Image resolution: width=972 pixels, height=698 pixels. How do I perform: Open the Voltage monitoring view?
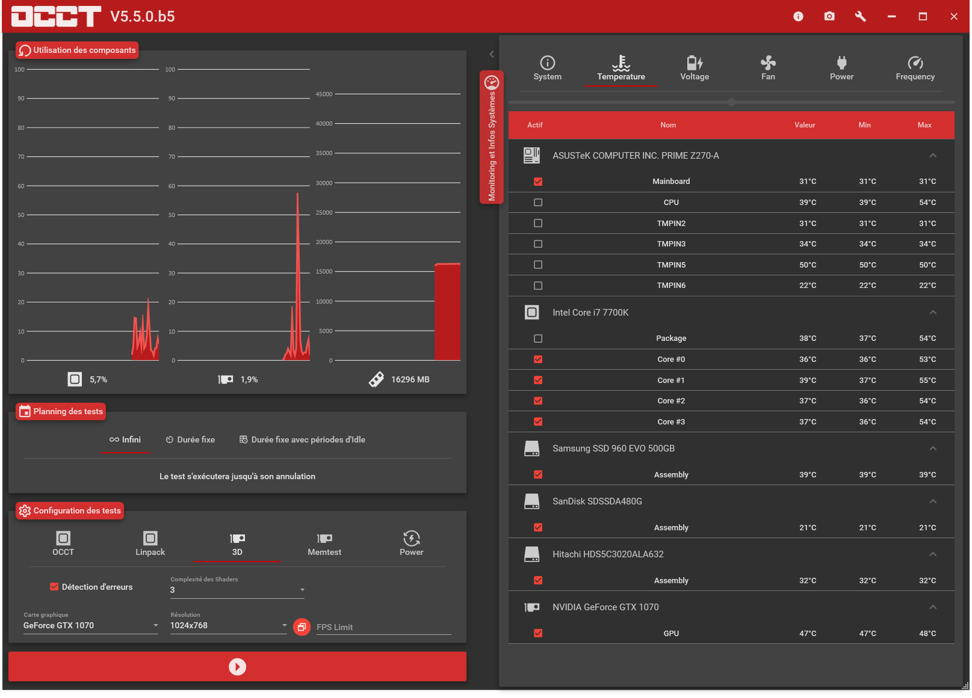click(695, 67)
